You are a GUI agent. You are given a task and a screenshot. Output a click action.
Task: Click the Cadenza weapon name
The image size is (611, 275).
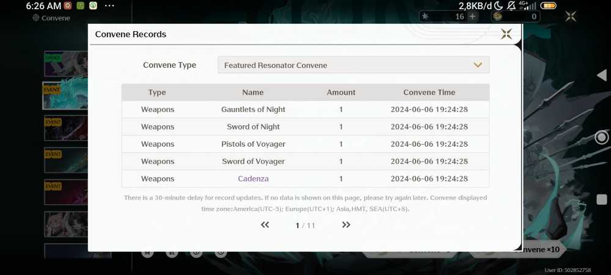click(254, 179)
